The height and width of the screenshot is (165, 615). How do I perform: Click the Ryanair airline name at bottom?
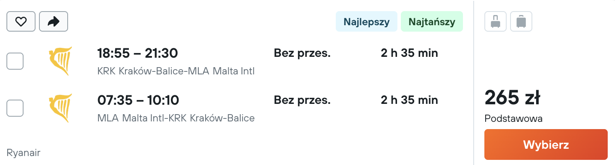[24, 152]
